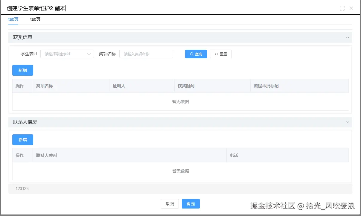The height and width of the screenshot is (216, 361).
Task: Click the 获奖时间 column header
Action: pyautogui.click(x=212, y=86)
